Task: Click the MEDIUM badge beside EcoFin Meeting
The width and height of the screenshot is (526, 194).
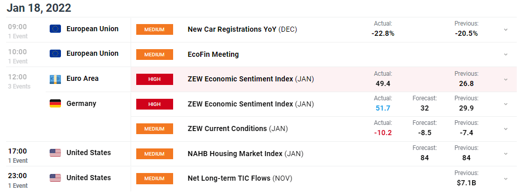Action: click(155, 55)
